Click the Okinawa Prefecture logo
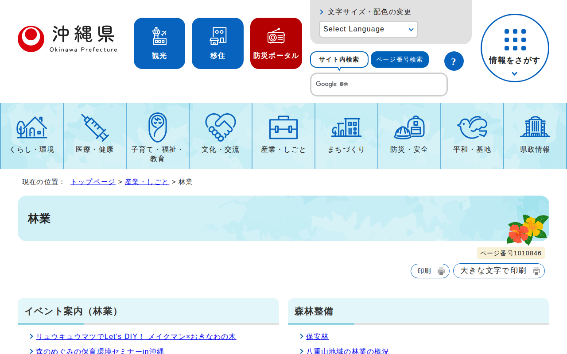The image size is (567, 354). (68, 39)
